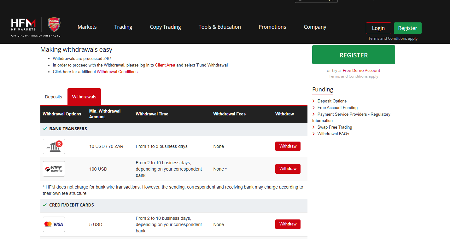Image resolution: width=450 pixels, height=239 pixels.
Task: Click Terms and Conditions apply under header Register
Action: click(x=393, y=38)
